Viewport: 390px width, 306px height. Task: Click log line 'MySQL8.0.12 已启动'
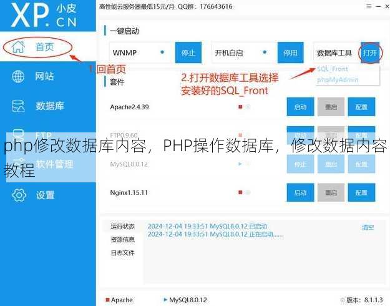pos(207,226)
